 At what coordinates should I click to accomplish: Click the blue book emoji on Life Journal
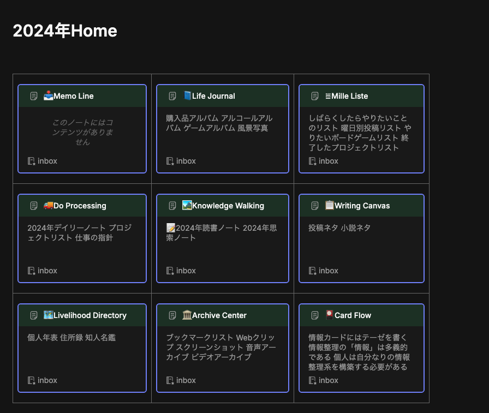click(187, 95)
